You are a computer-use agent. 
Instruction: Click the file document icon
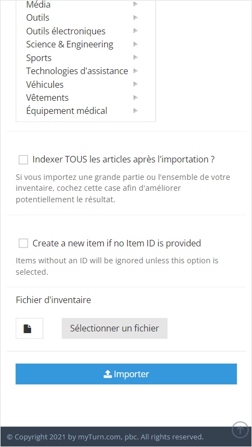pyautogui.click(x=27, y=329)
